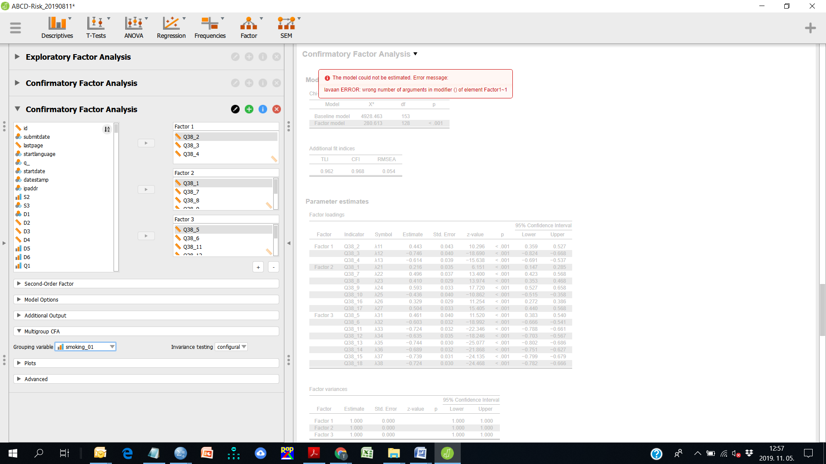Select the D5 variable in the variable list
Image resolution: width=826 pixels, height=464 pixels.
[26, 248]
